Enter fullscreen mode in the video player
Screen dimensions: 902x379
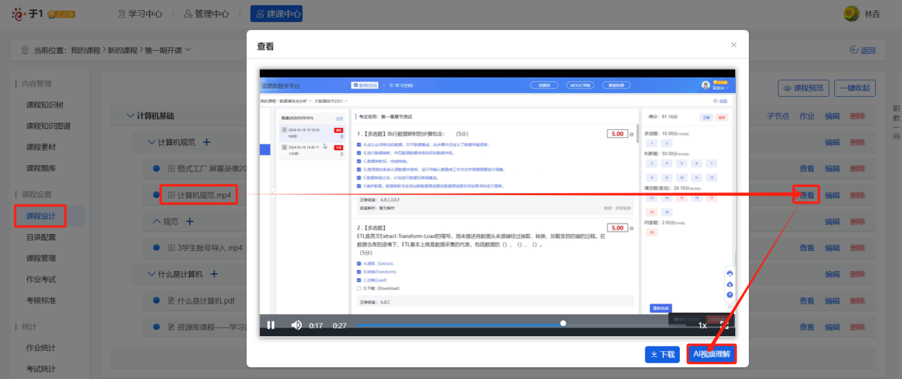[723, 325]
